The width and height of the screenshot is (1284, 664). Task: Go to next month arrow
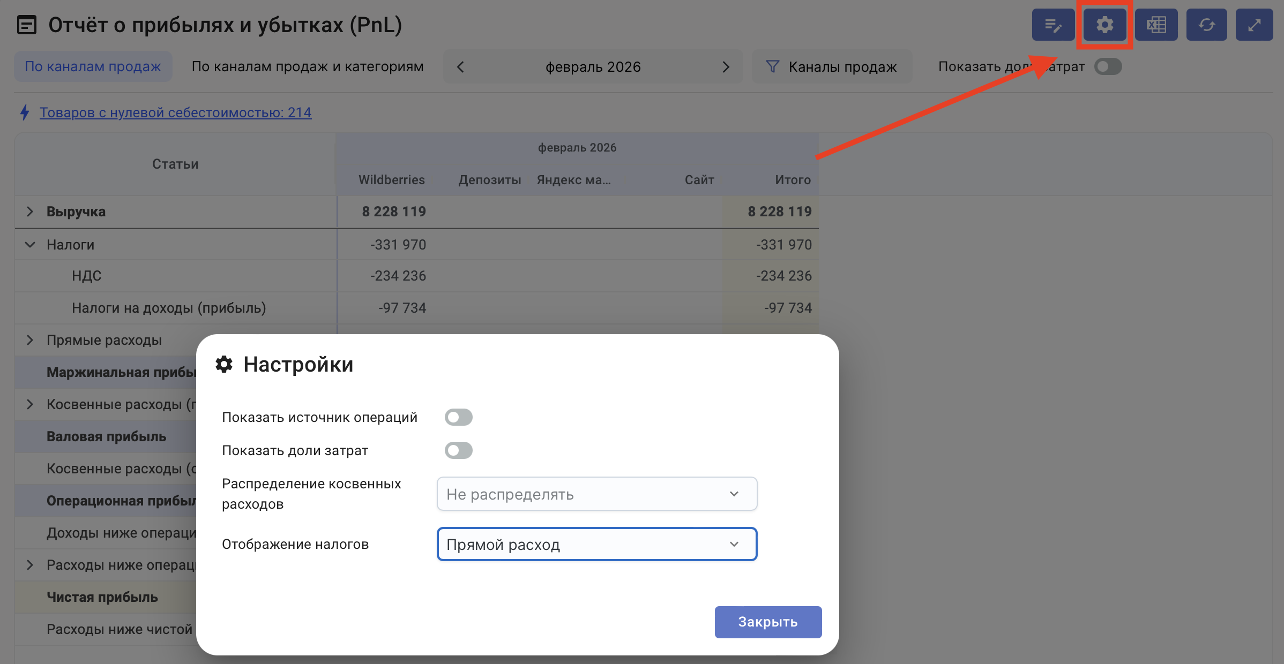click(x=726, y=67)
